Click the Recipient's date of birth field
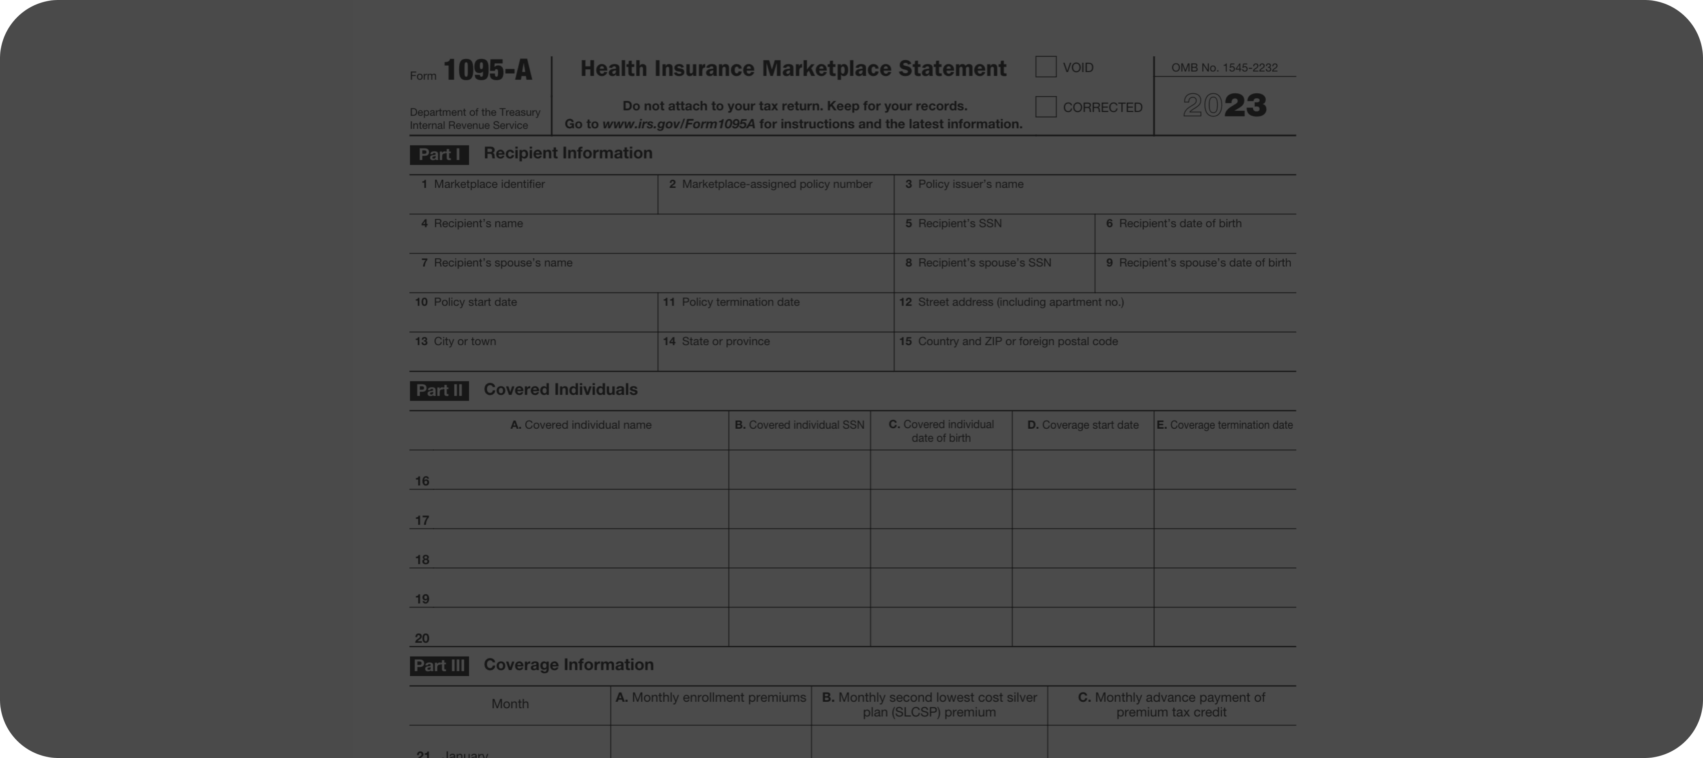The width and height of the screenshot is (1703, 758). coord(1194,239)
